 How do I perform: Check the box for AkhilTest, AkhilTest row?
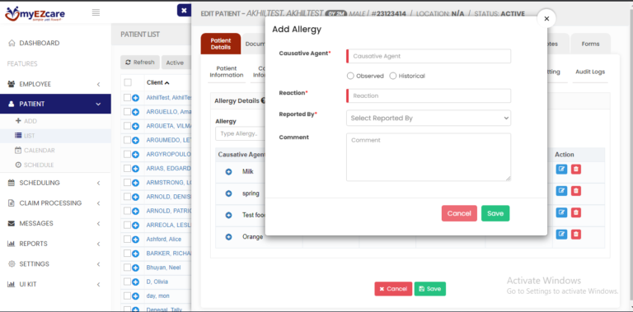click(x=127, y=97)
